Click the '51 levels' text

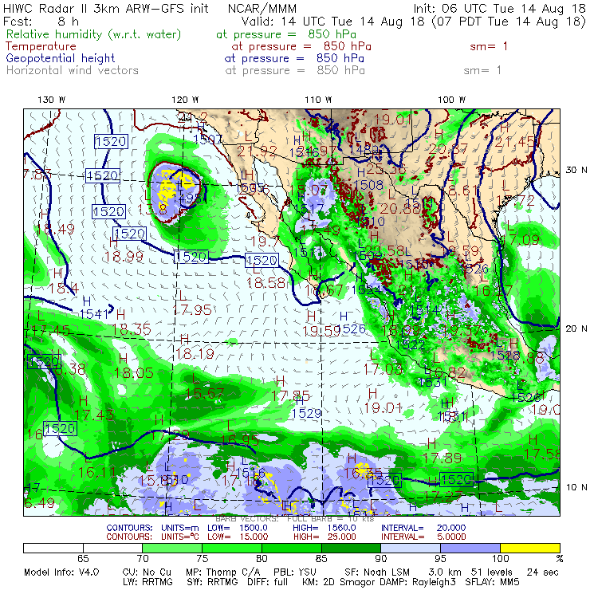[x=491, y=572]
